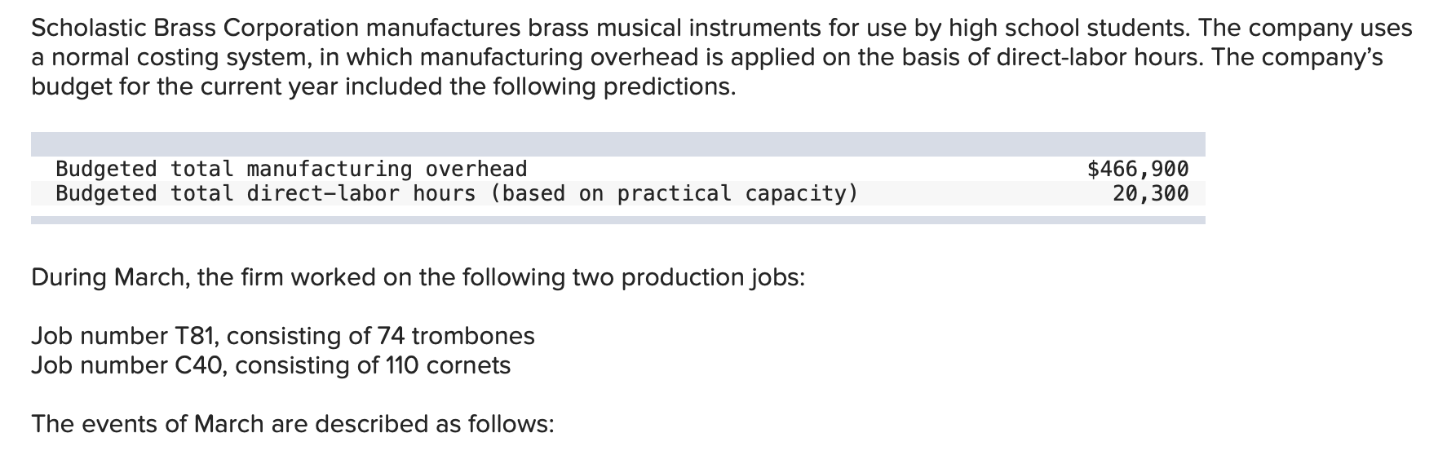Viewport: 1447px width, 455px height.
Task: Click the table's top gray header bar
Action: (x=617, y=144)
